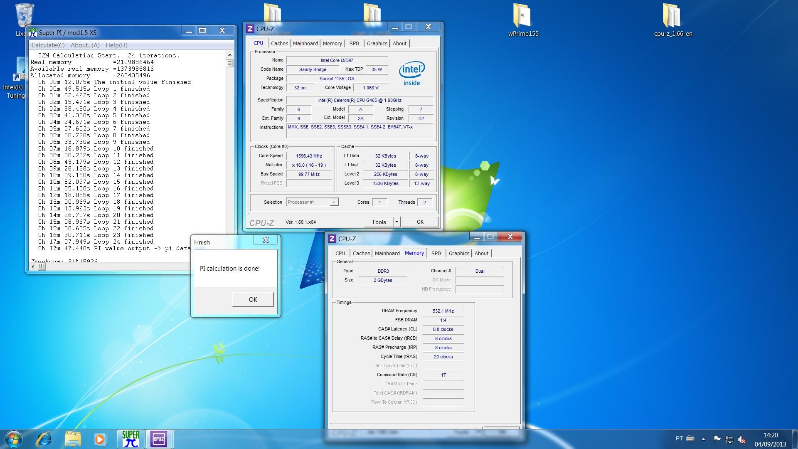This screenshot has width=798, height=449.
Task: Launch Internet Explorer from the taskbar
Action: coord(44,439)
